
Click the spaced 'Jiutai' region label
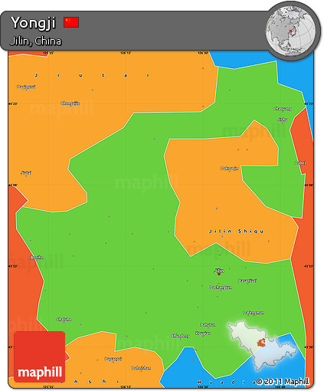tap(92, 75)
